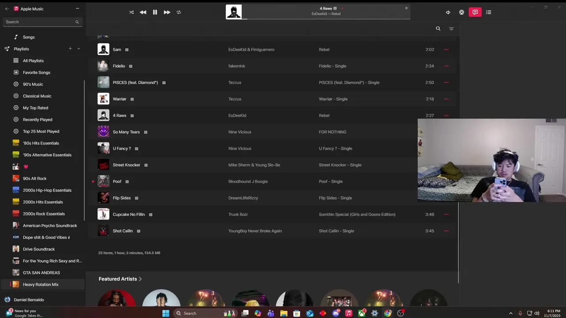
Task: Show hidden system tray icons
Action: [511, 313]
